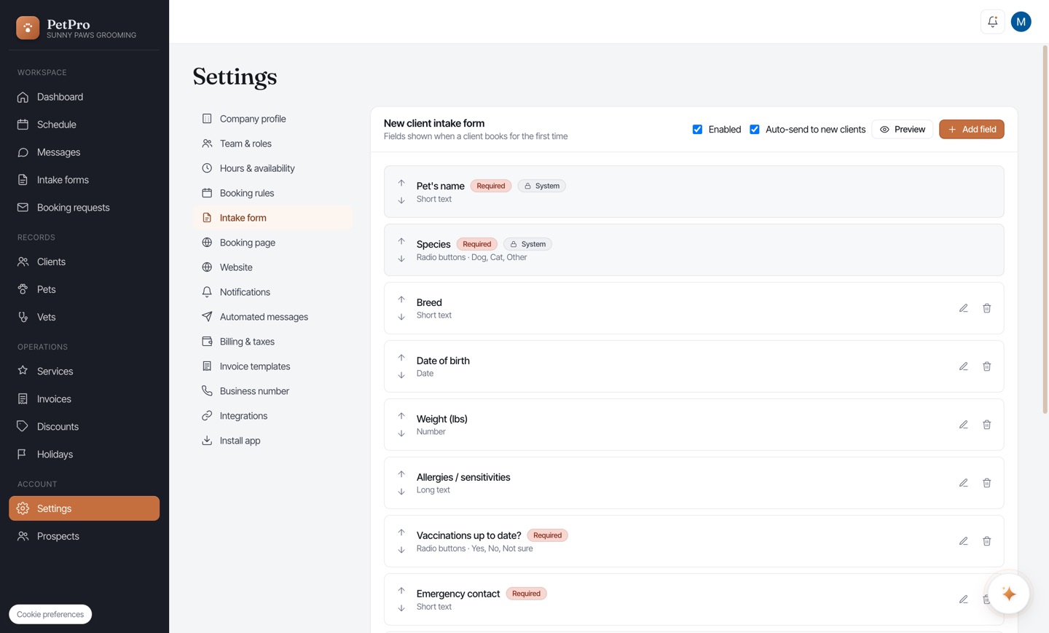Open Hours & availability settings

point(272,168)
